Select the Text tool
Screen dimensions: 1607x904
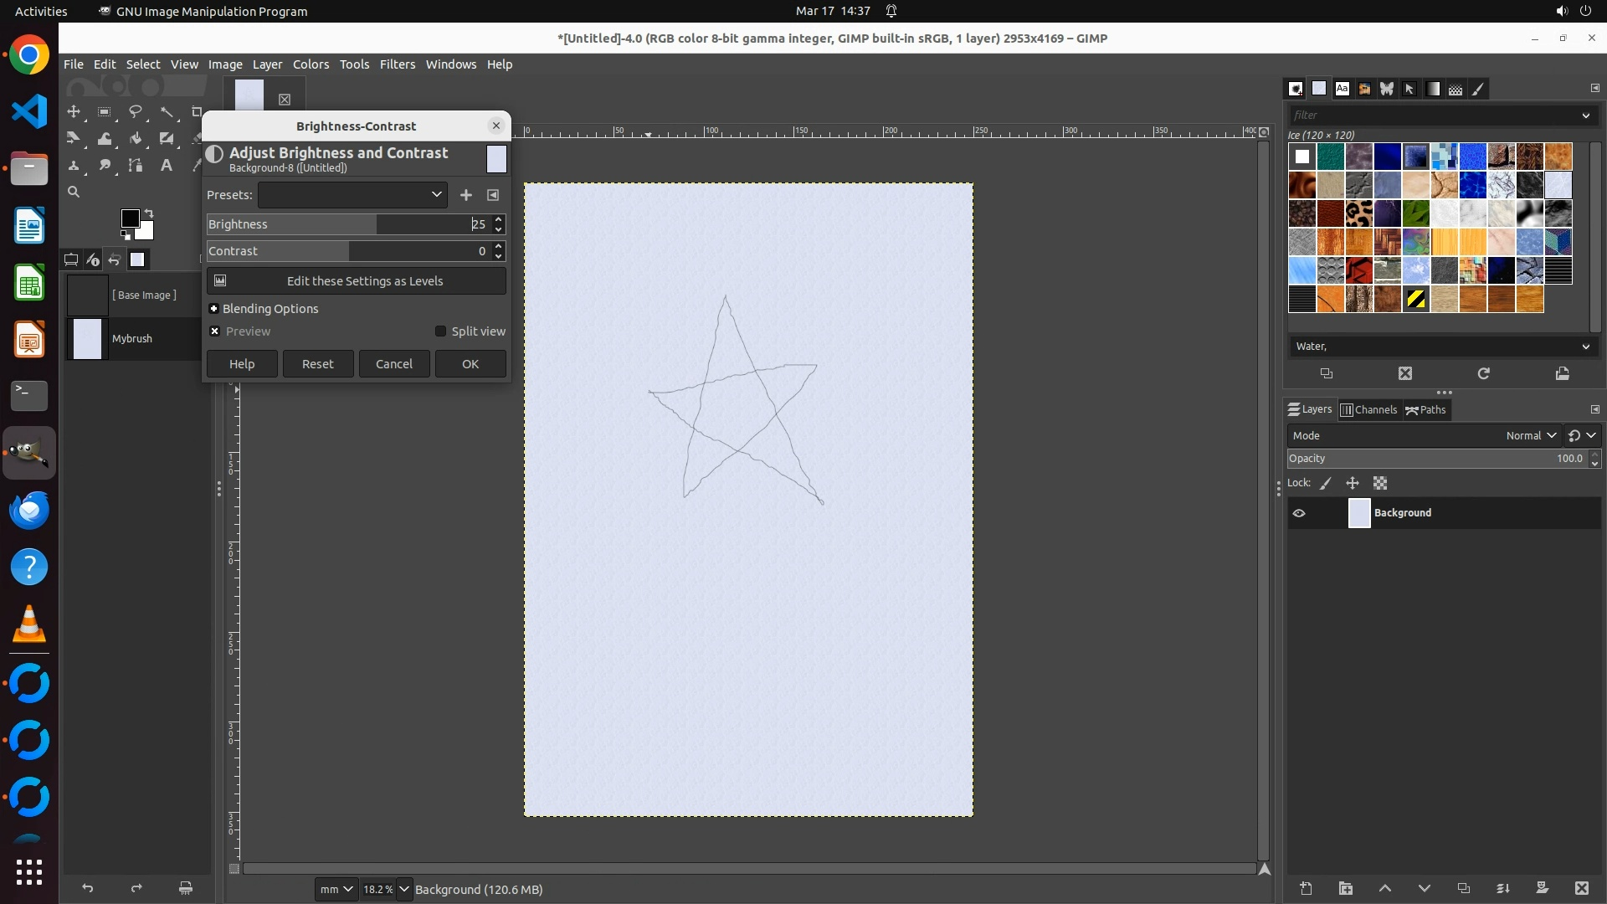pyautogui.click(x=167, y=166)
